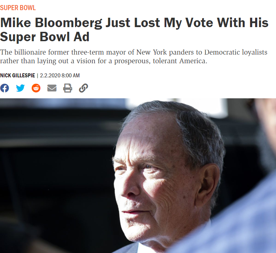Share the article on Twitter
Image resolution: width=276 pixels, height=253 pixels.
tap(21, 88)
